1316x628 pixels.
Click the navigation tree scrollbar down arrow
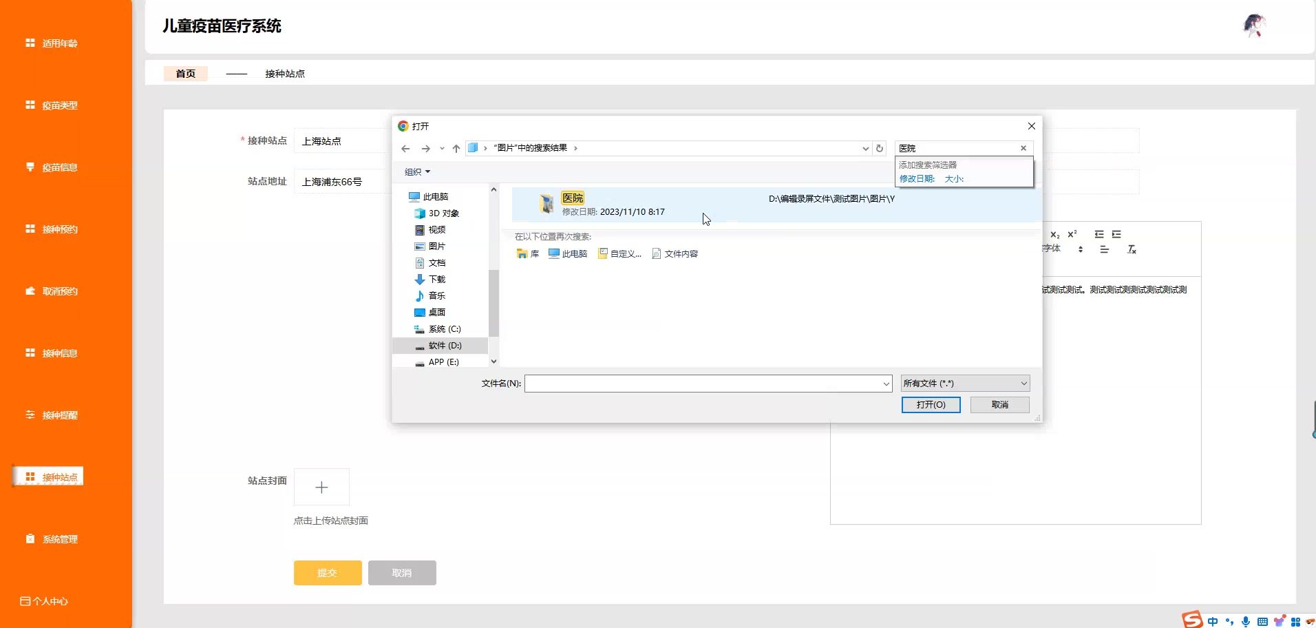[x=493, y=361]
